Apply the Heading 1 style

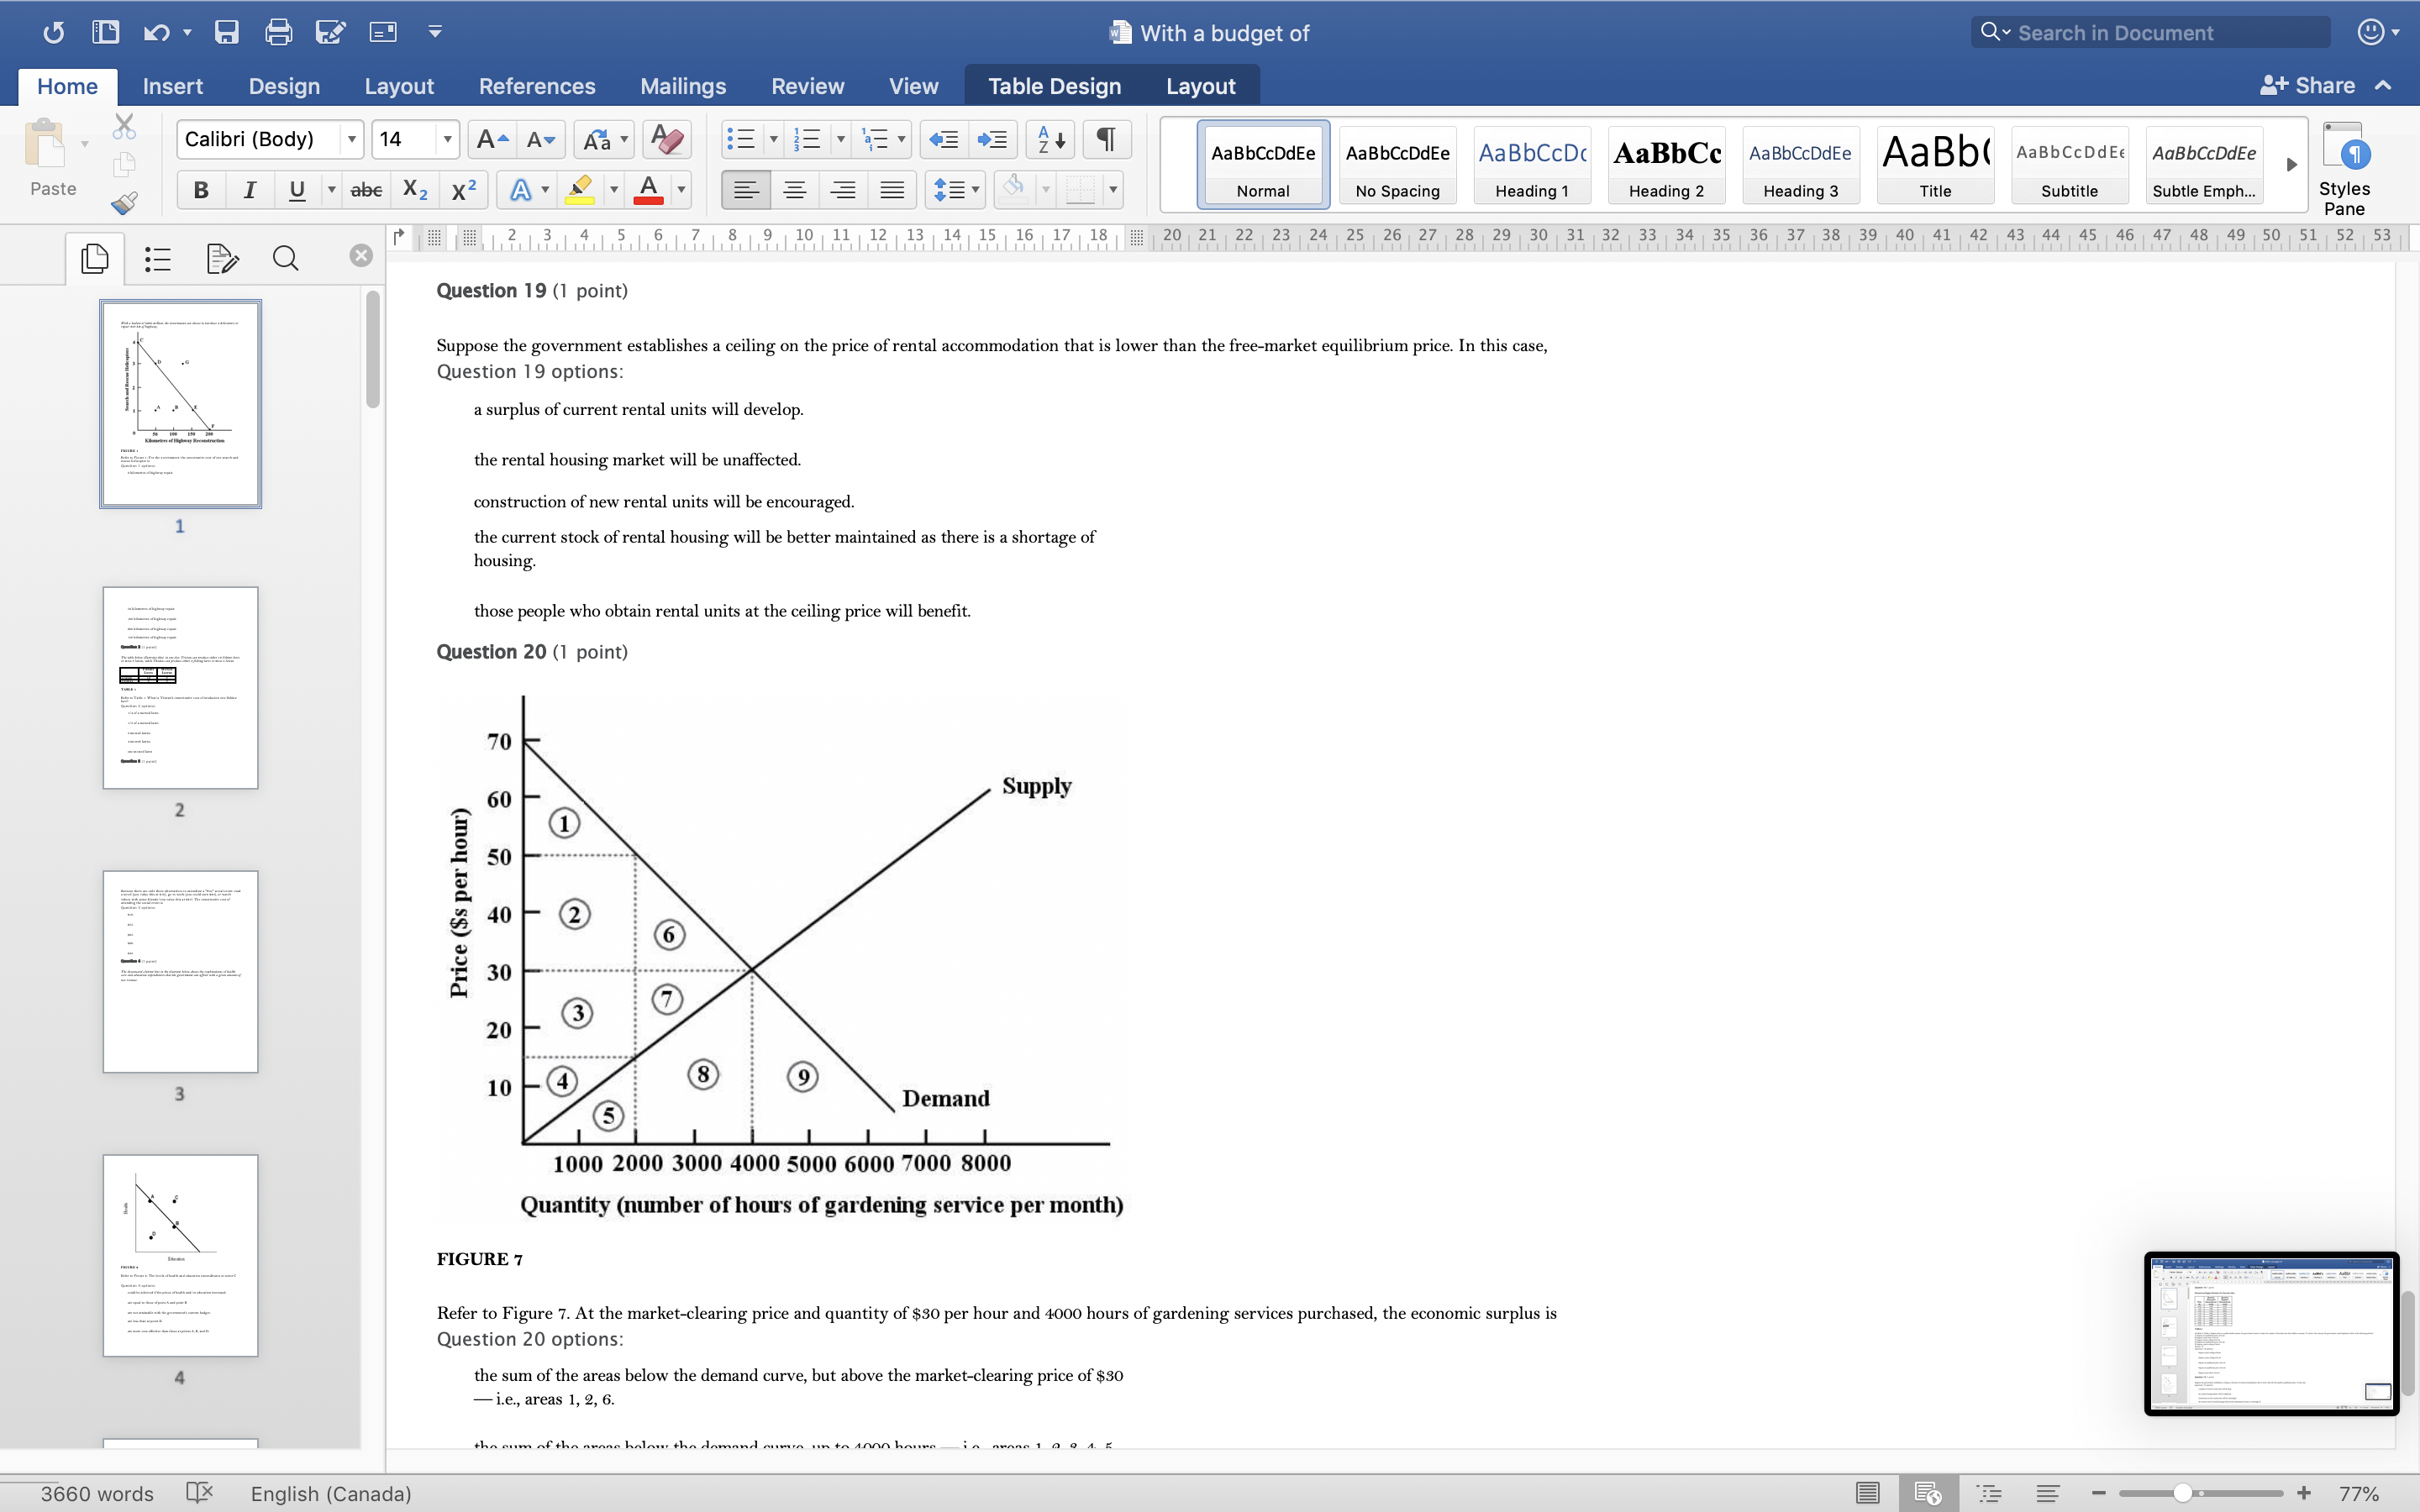point(1531,165)
